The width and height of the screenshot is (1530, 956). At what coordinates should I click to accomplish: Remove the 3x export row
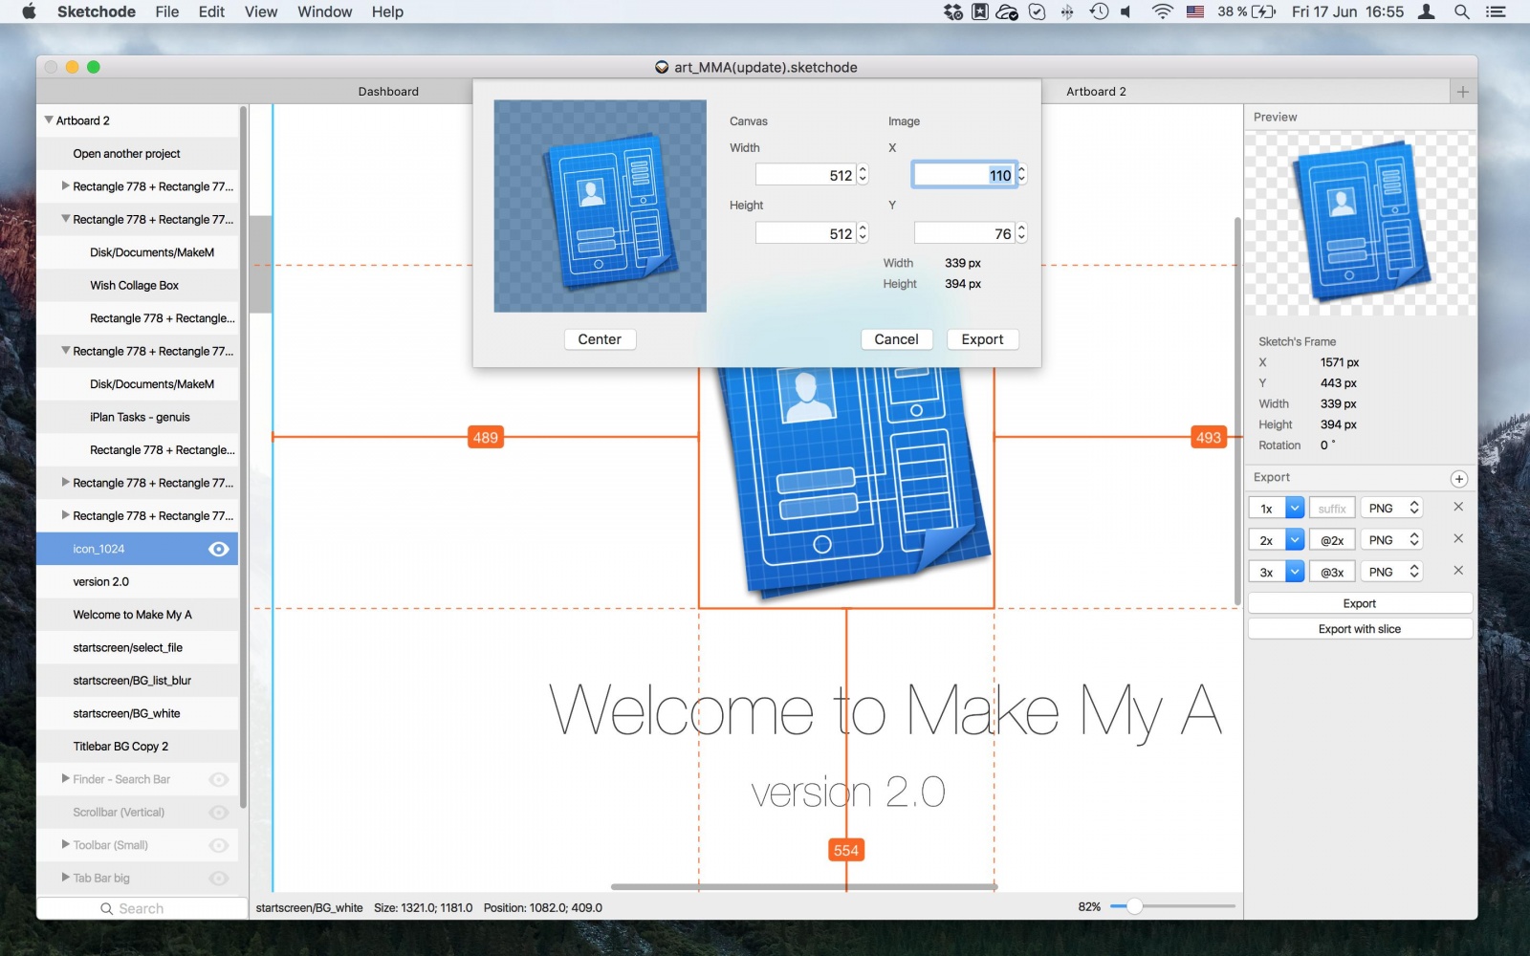coord(1458,570)
